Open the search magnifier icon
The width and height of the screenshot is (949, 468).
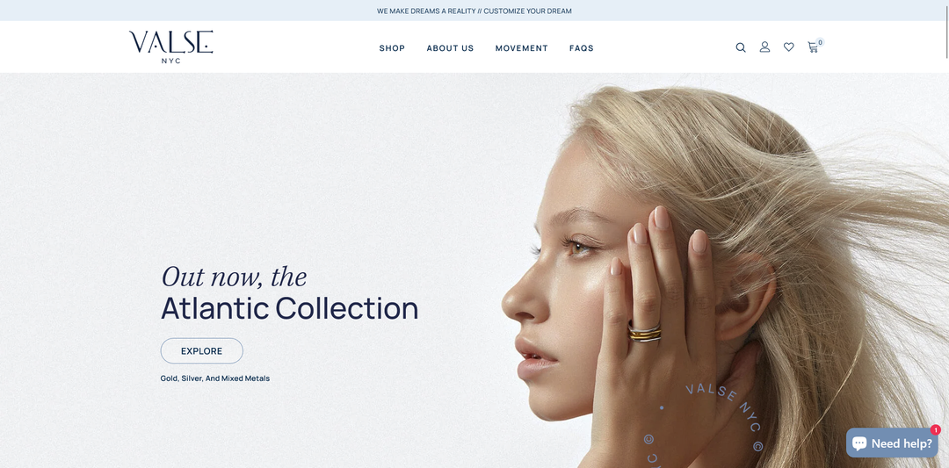(x=740, y=47)
